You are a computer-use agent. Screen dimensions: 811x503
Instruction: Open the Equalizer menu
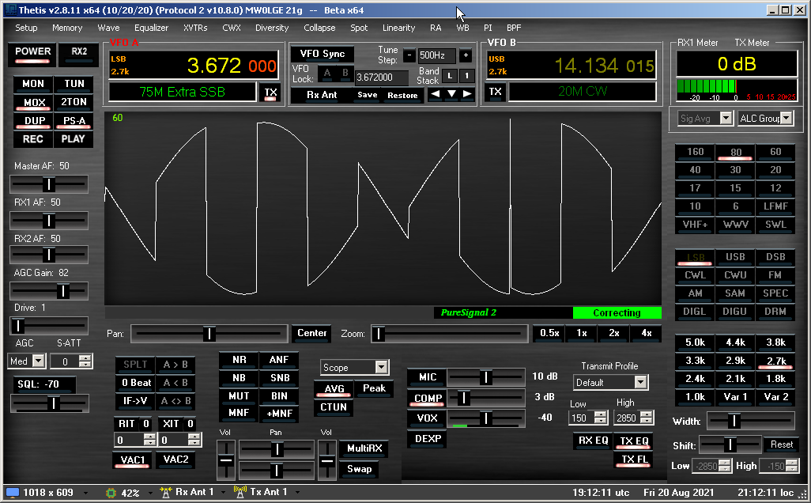point(151,28)
